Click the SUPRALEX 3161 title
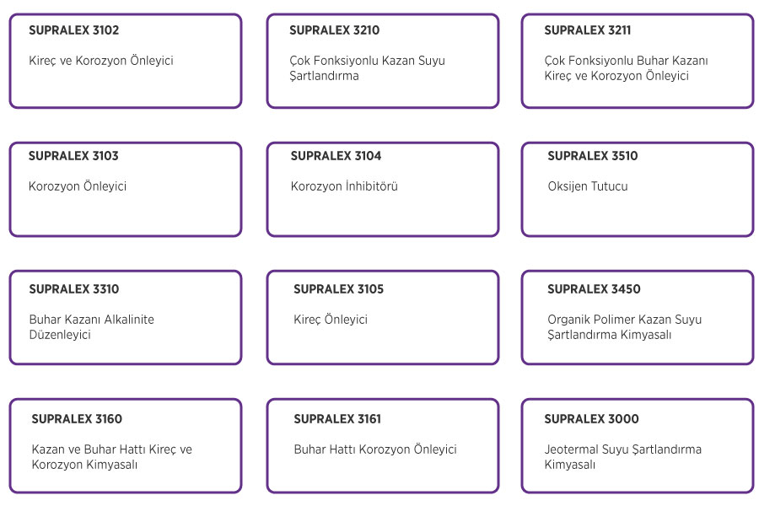 336,419
